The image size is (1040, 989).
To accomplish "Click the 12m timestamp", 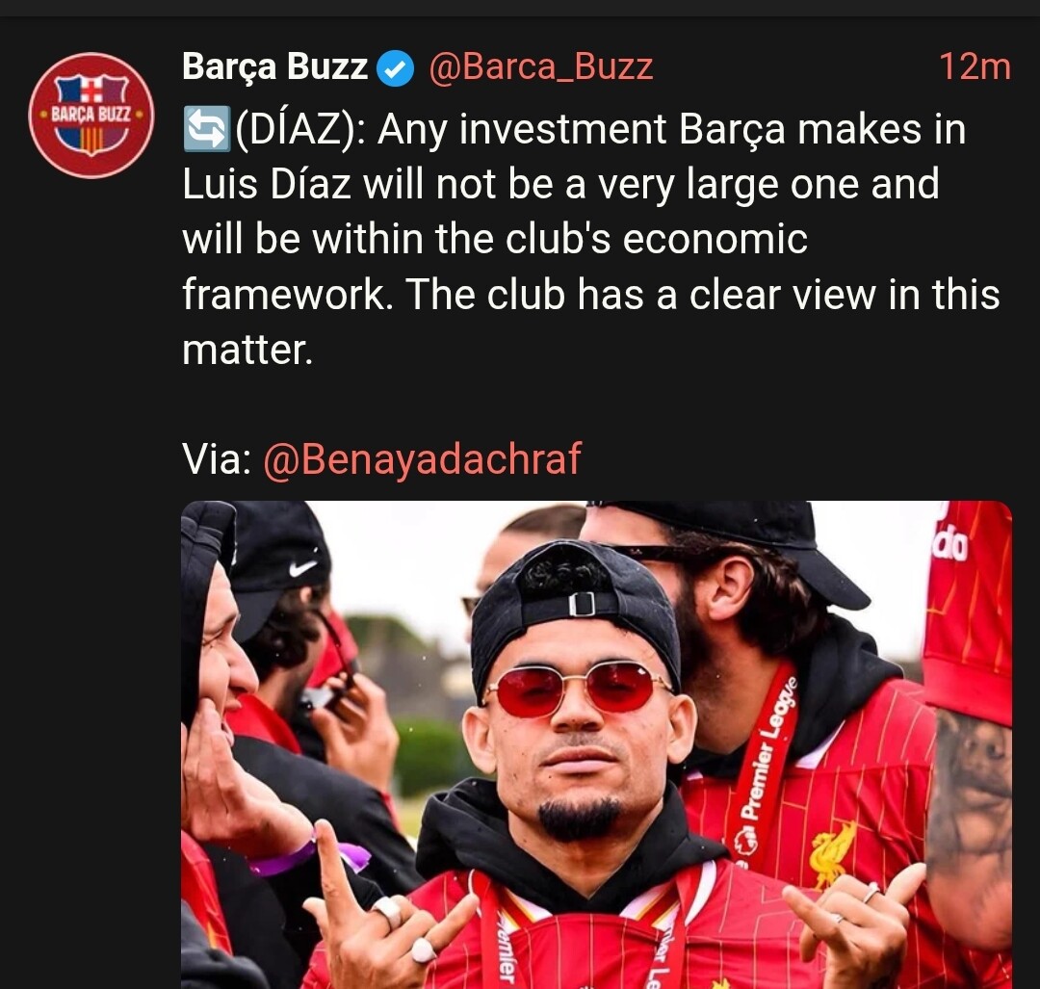I will pyautogui.click(x=975, y=67).
